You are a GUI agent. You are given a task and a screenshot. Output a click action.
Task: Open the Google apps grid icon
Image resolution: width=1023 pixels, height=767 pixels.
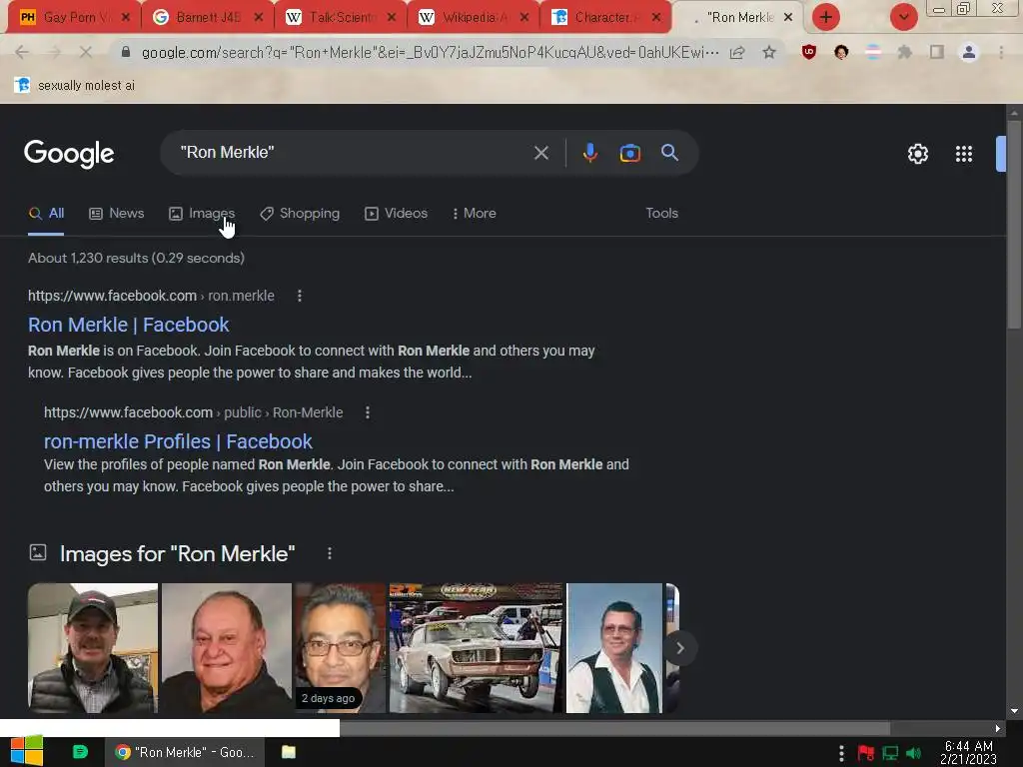[964, 154]
